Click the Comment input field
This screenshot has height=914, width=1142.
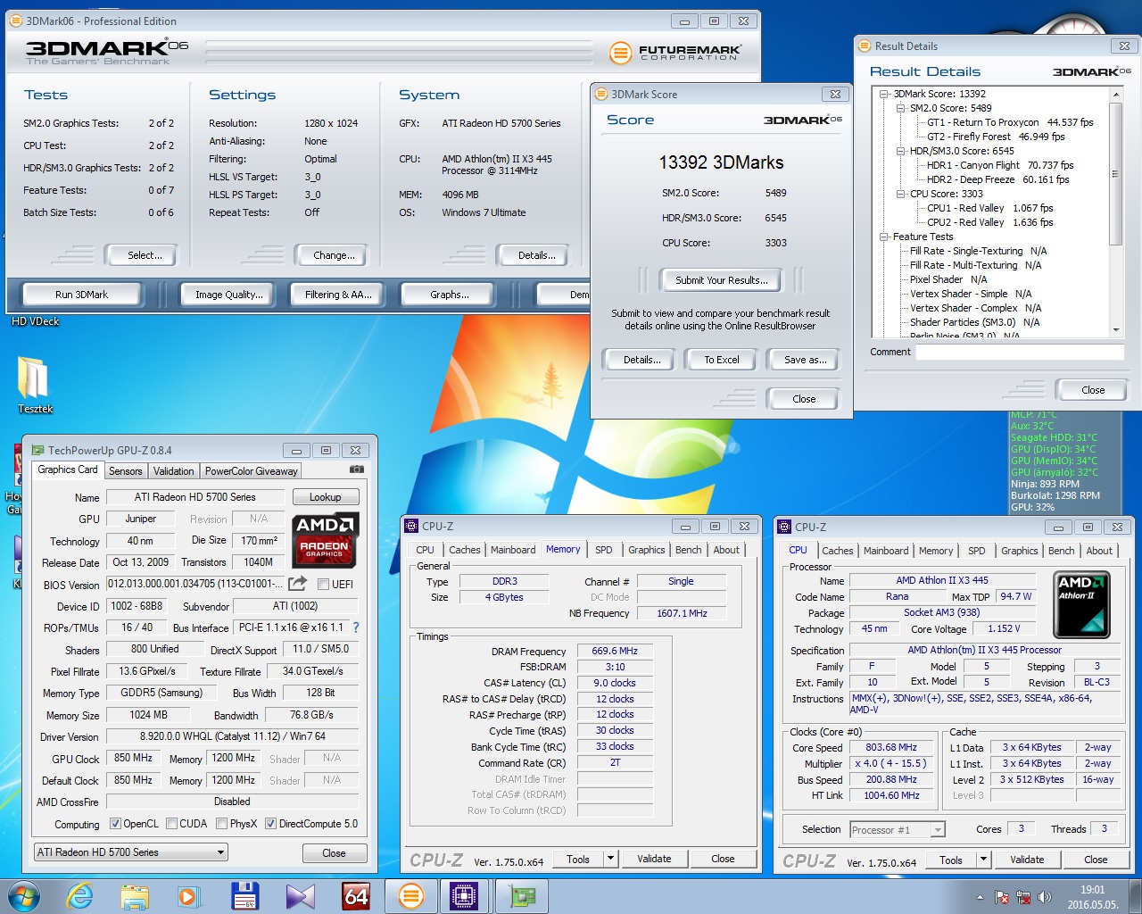(x=1020, y=352)
